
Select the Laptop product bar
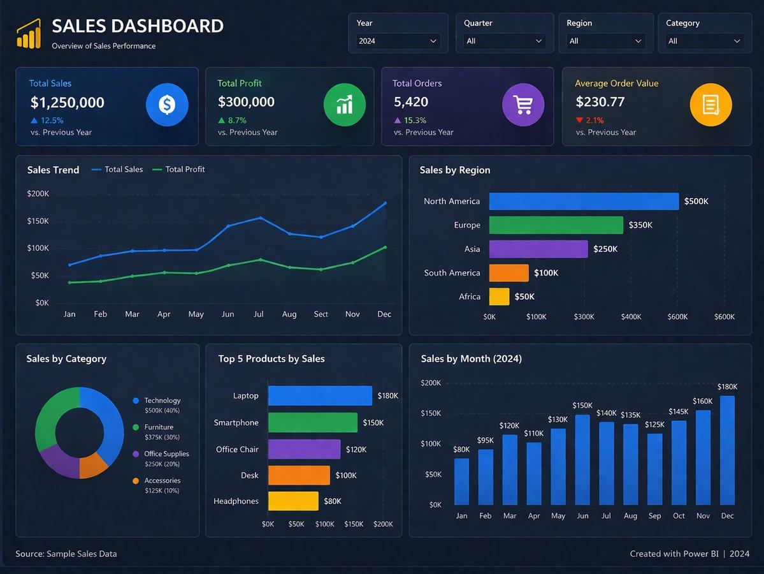click(x=320, y=395)
